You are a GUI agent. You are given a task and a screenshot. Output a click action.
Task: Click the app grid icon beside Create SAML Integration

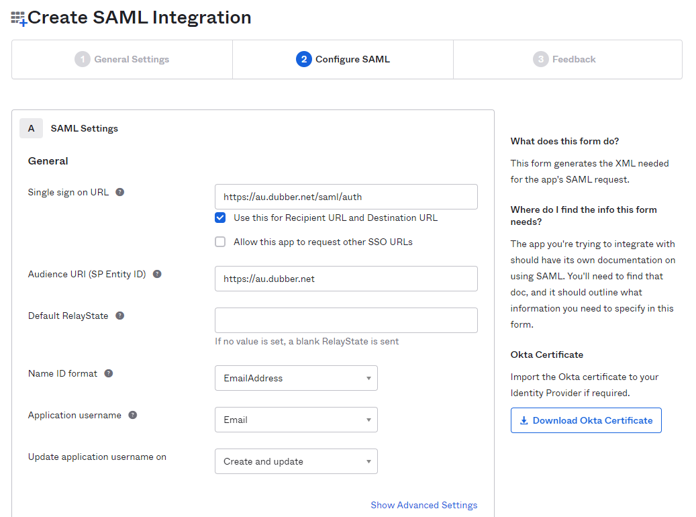click(19, 19)
